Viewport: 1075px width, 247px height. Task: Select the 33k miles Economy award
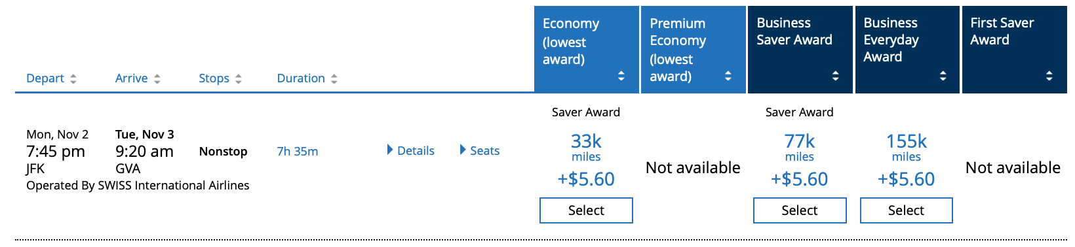[x=586, y=210]
